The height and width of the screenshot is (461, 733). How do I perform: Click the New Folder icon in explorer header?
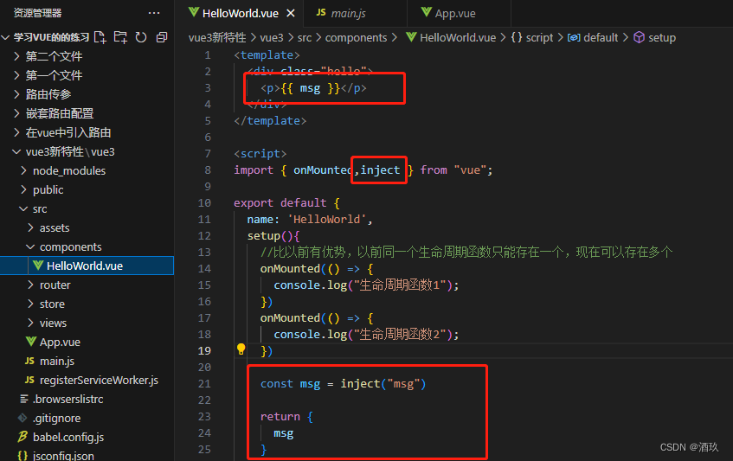click(x=120, y=37)
